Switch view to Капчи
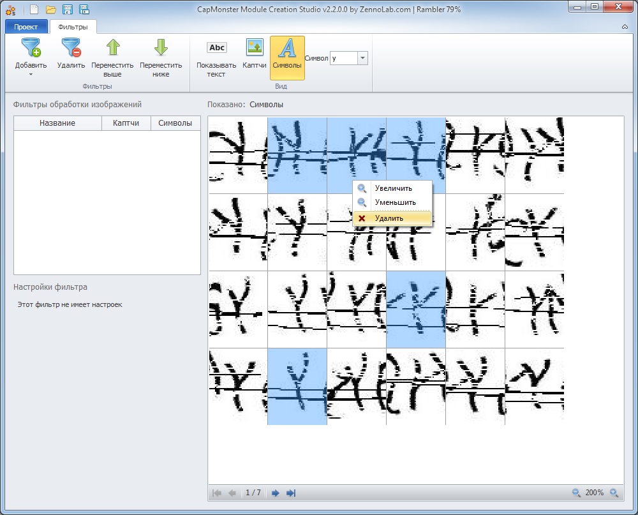 pyautogui.click(x=255, y=49)
